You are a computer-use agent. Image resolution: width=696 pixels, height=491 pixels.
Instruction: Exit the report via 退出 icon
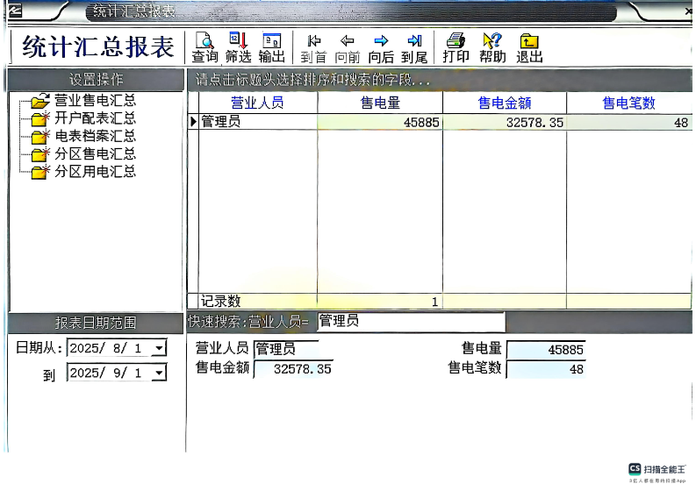pyautogui.click(x=529, y=46)
